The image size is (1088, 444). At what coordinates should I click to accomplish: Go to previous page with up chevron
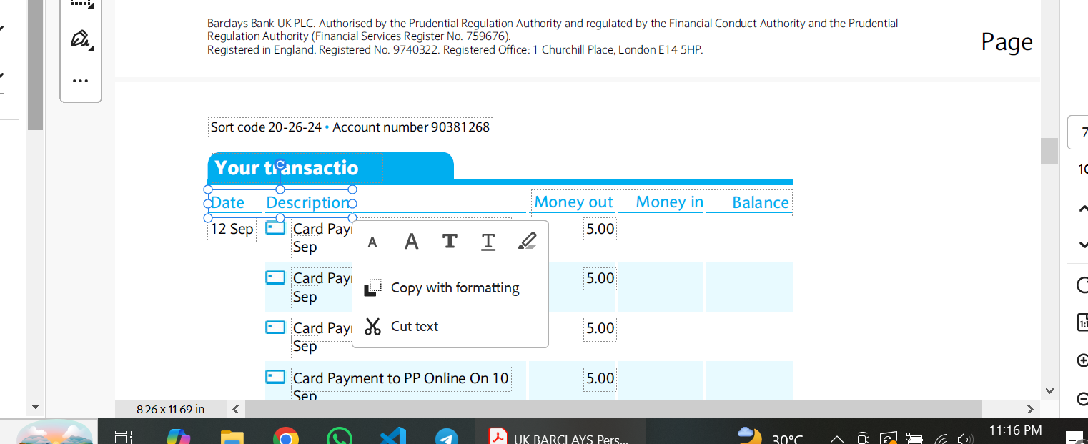pos(1082,209)
